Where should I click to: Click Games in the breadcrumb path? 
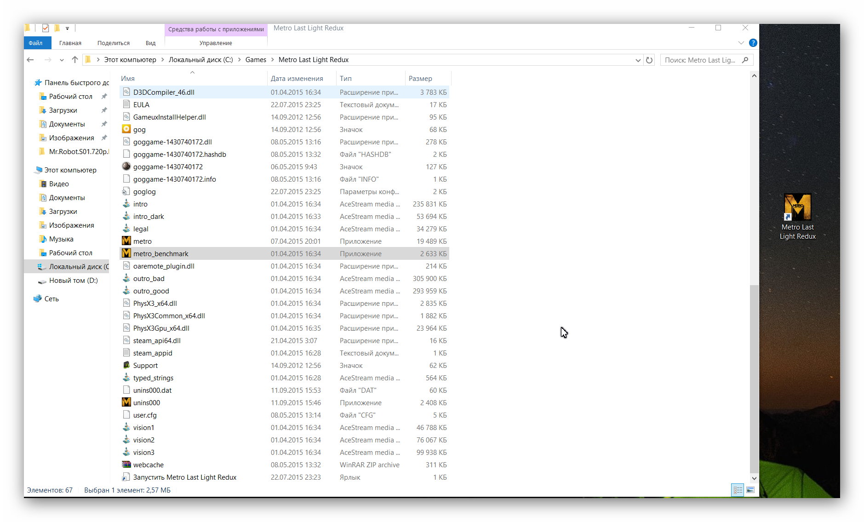point(256,60)
